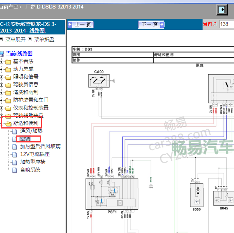
Task: Click the folder icon next to 照明和信号
Action: [x=8, y=77]
